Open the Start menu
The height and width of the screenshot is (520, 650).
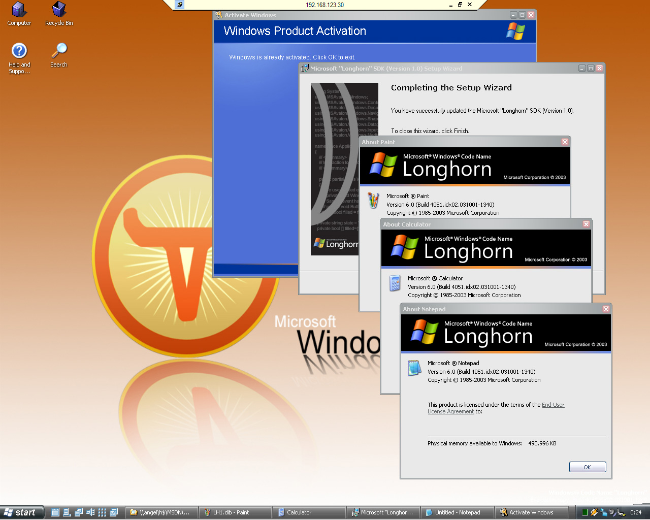(x=22, y=512)
